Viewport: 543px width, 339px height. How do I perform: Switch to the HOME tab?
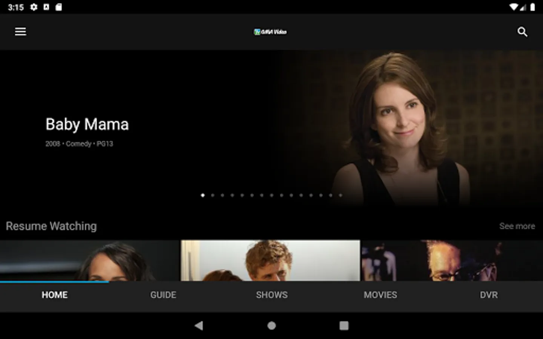(55, 295)
